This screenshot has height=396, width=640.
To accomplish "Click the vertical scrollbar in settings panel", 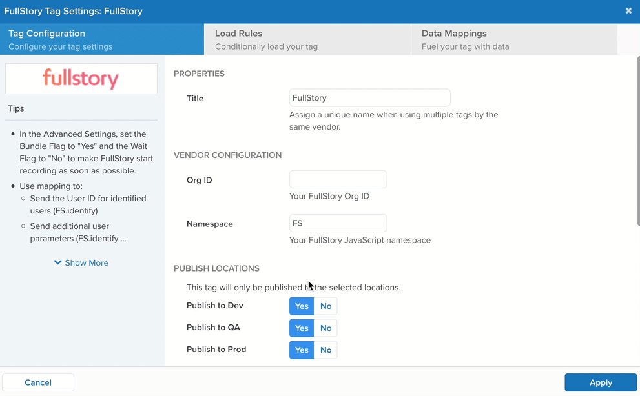I will pyautogui.click(x=638, y=141).
